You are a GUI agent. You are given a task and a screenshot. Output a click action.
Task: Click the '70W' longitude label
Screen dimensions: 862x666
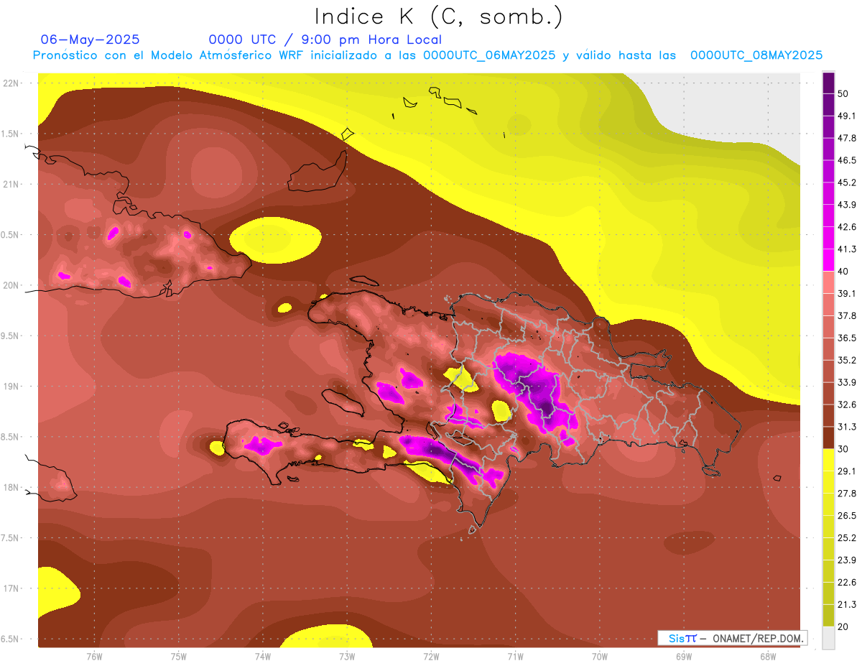pos(600,657)
